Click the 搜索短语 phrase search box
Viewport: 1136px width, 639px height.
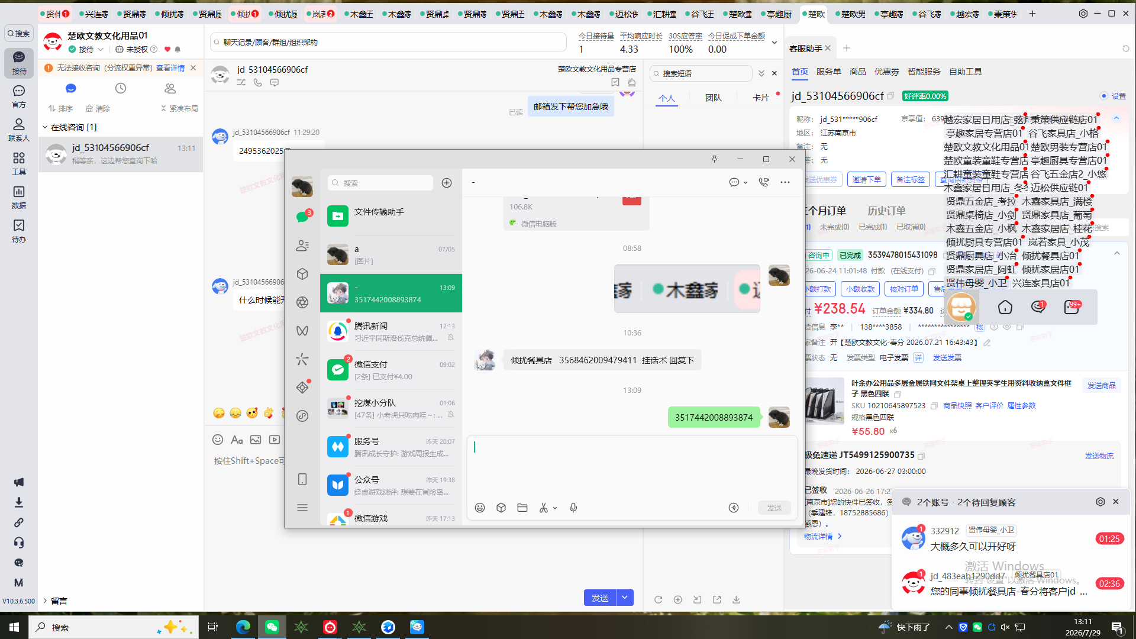[701, 73]
